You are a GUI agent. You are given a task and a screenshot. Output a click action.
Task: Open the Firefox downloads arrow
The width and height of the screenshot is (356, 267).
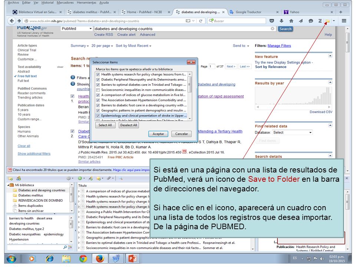click(281, 21)
